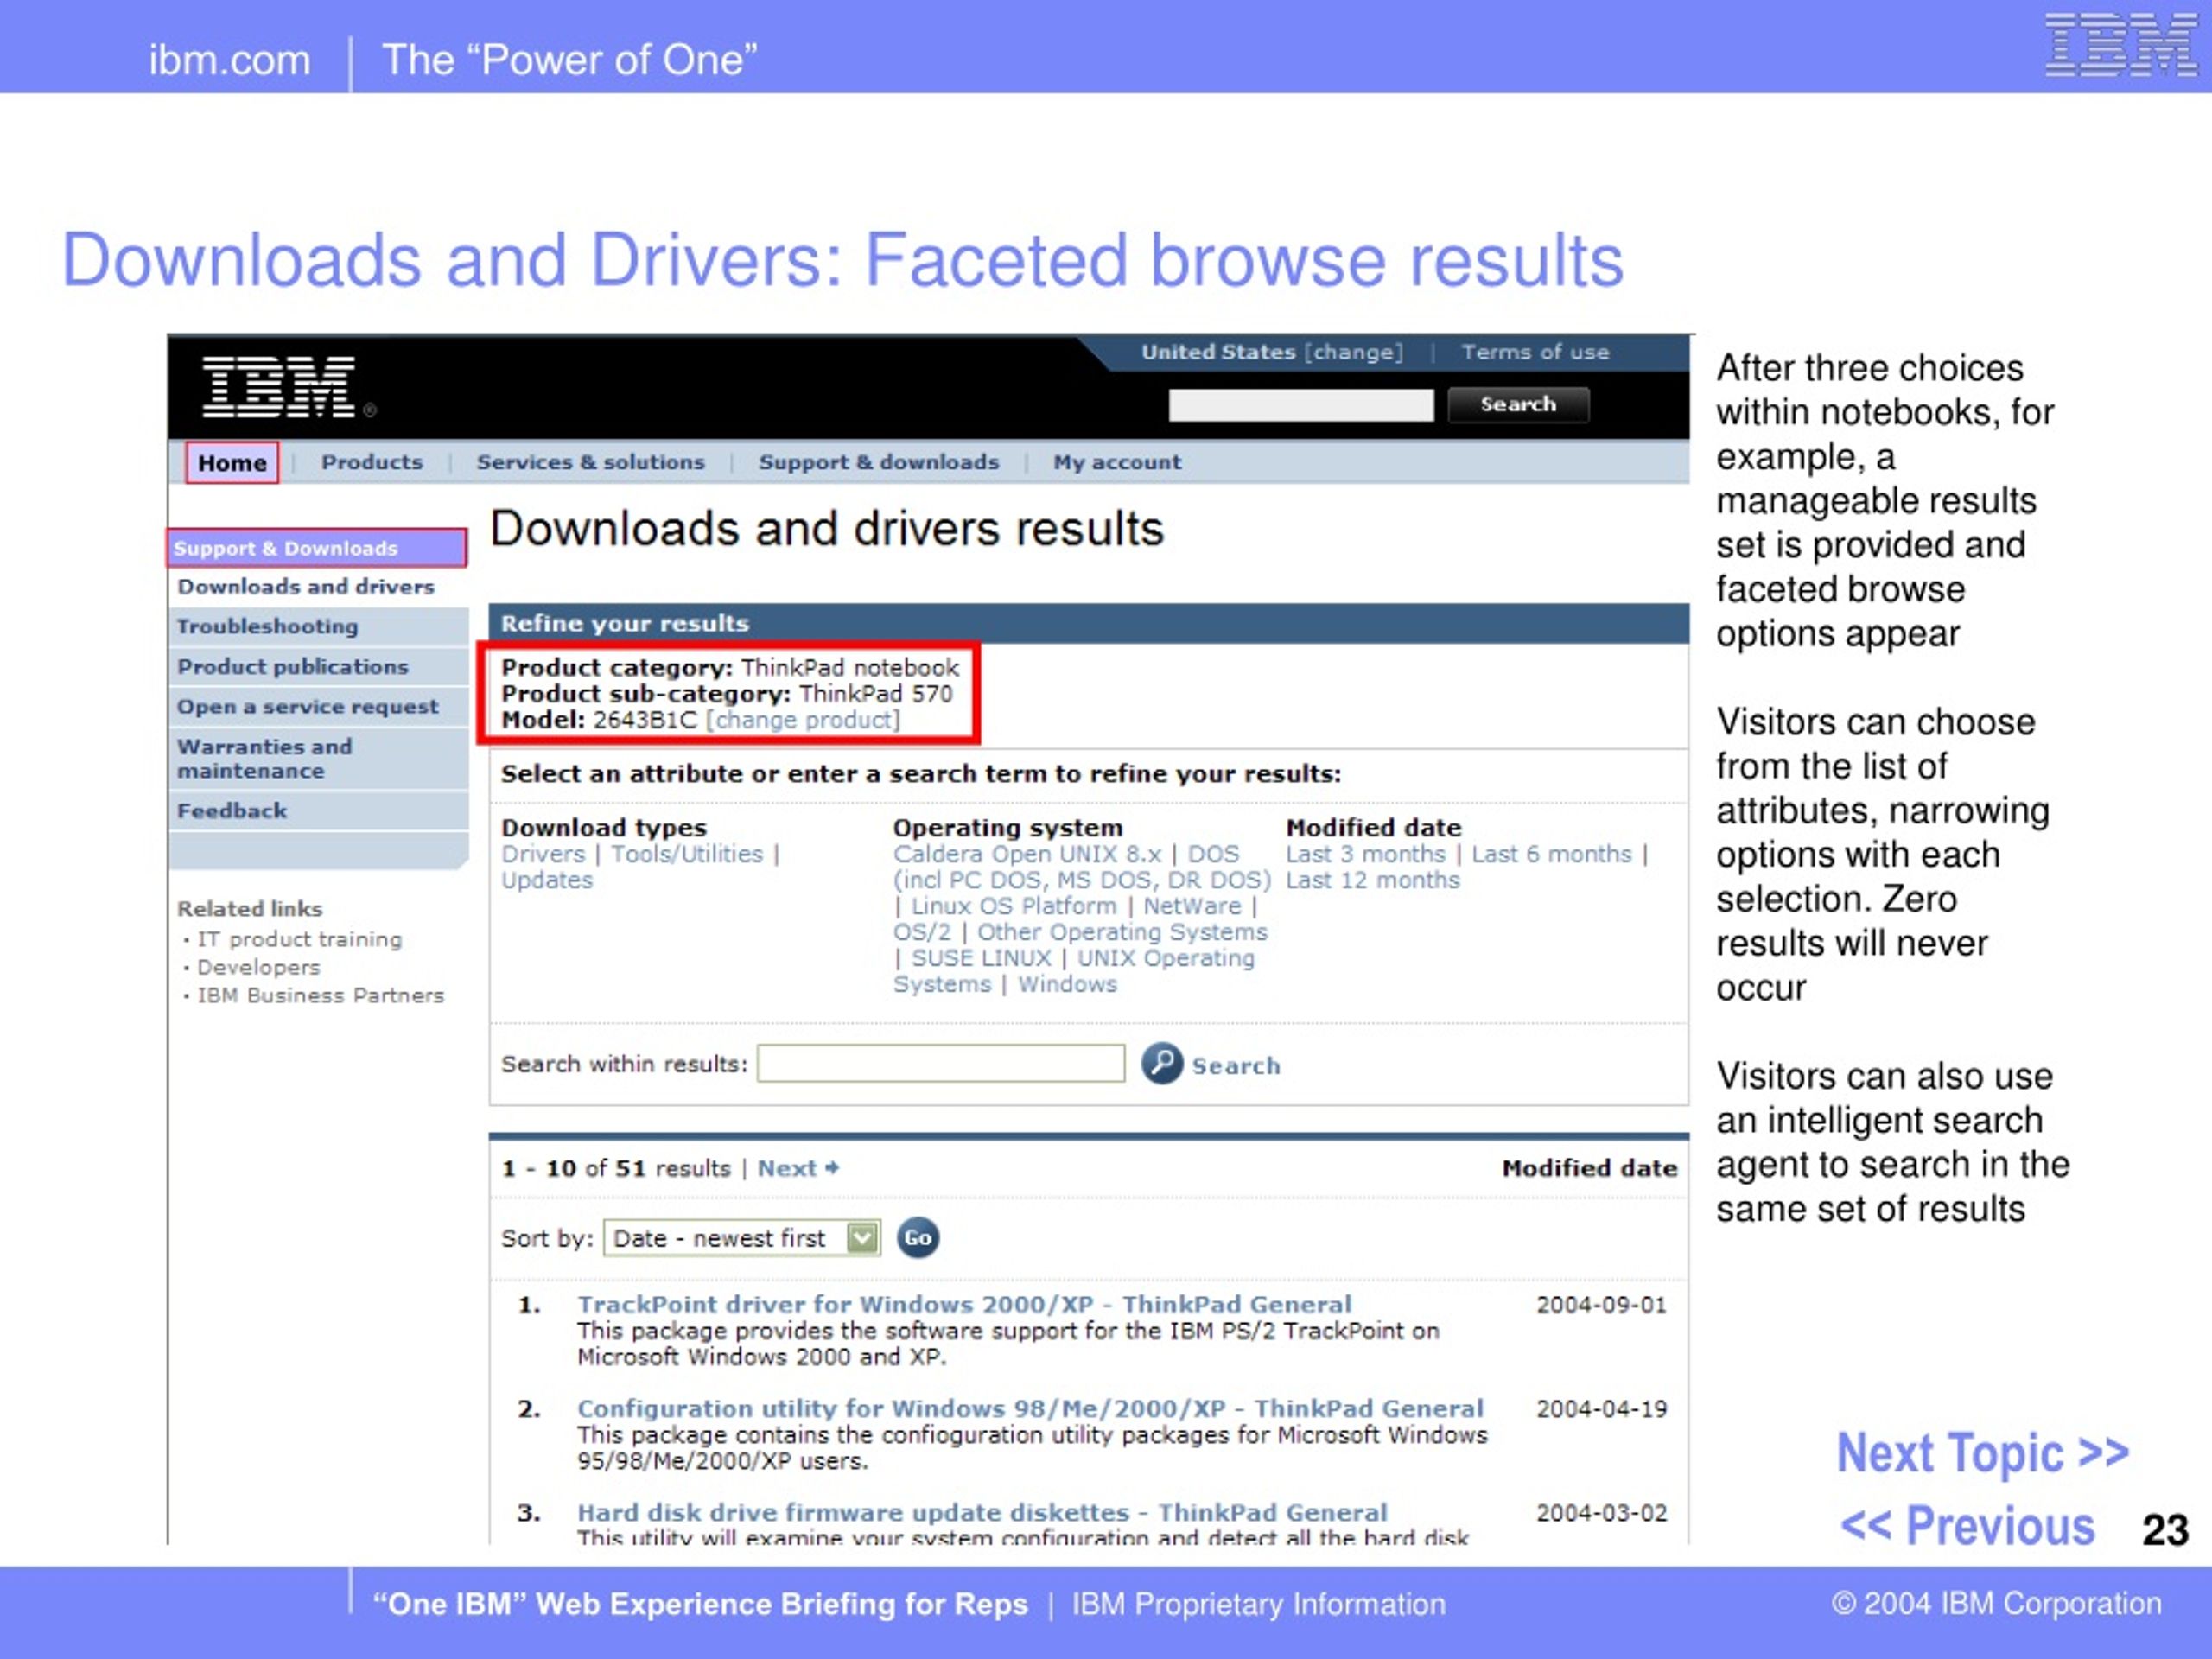This screenshot has width=2212, height=1659.
Task: Click the 2004-04-19 date entry
Action: [1601, 1409]
